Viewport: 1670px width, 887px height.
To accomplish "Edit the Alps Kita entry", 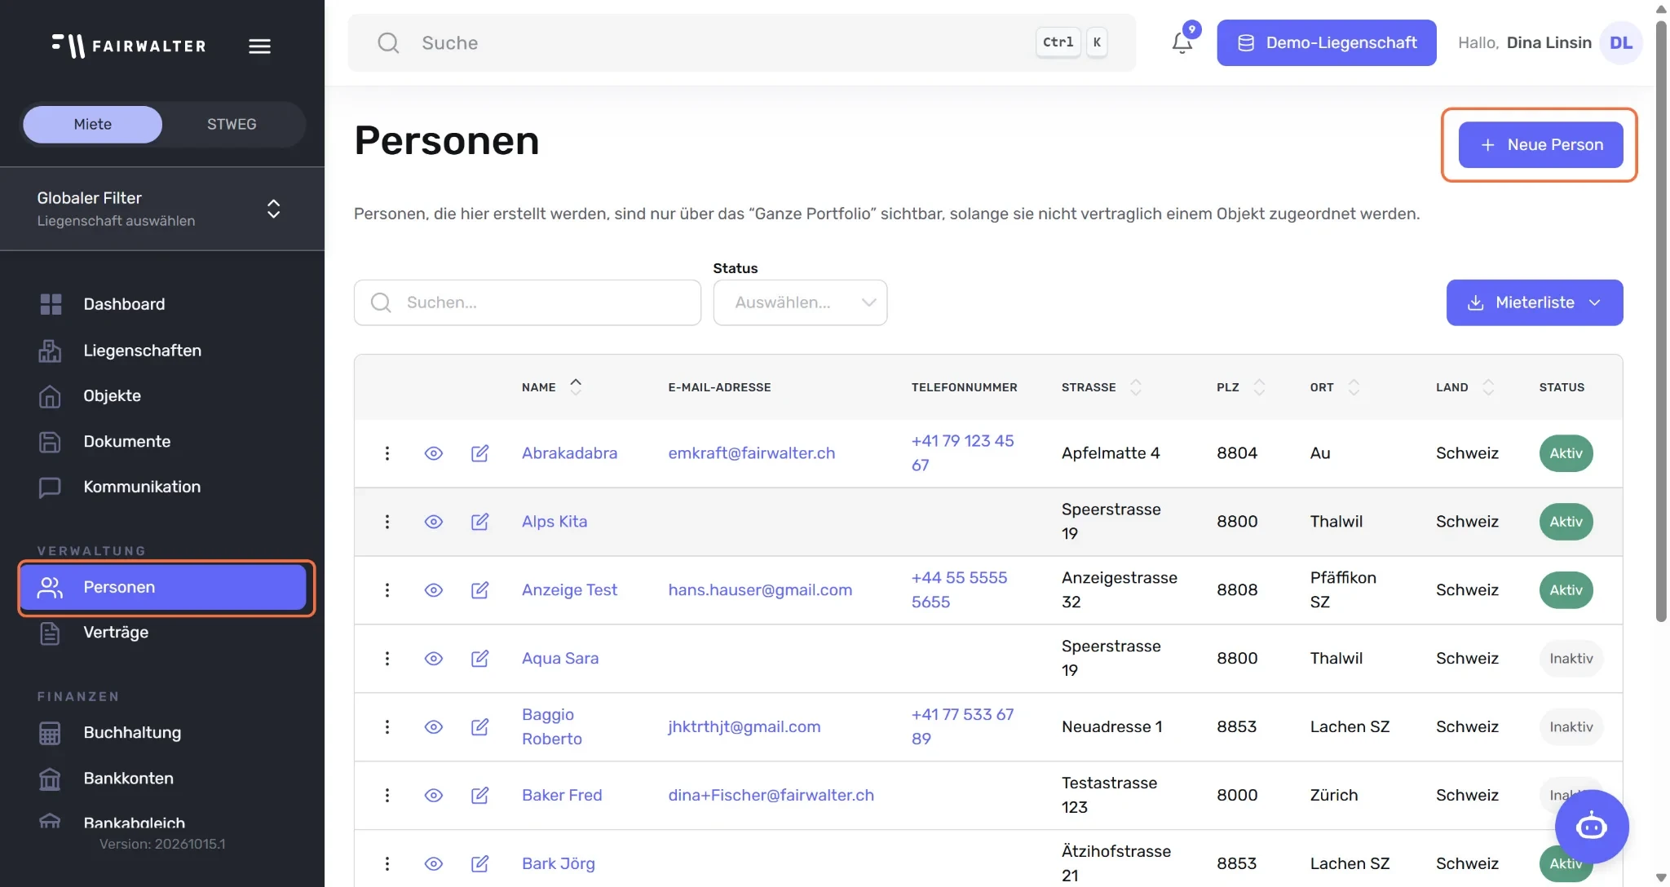I will click(x=479, y=522).
